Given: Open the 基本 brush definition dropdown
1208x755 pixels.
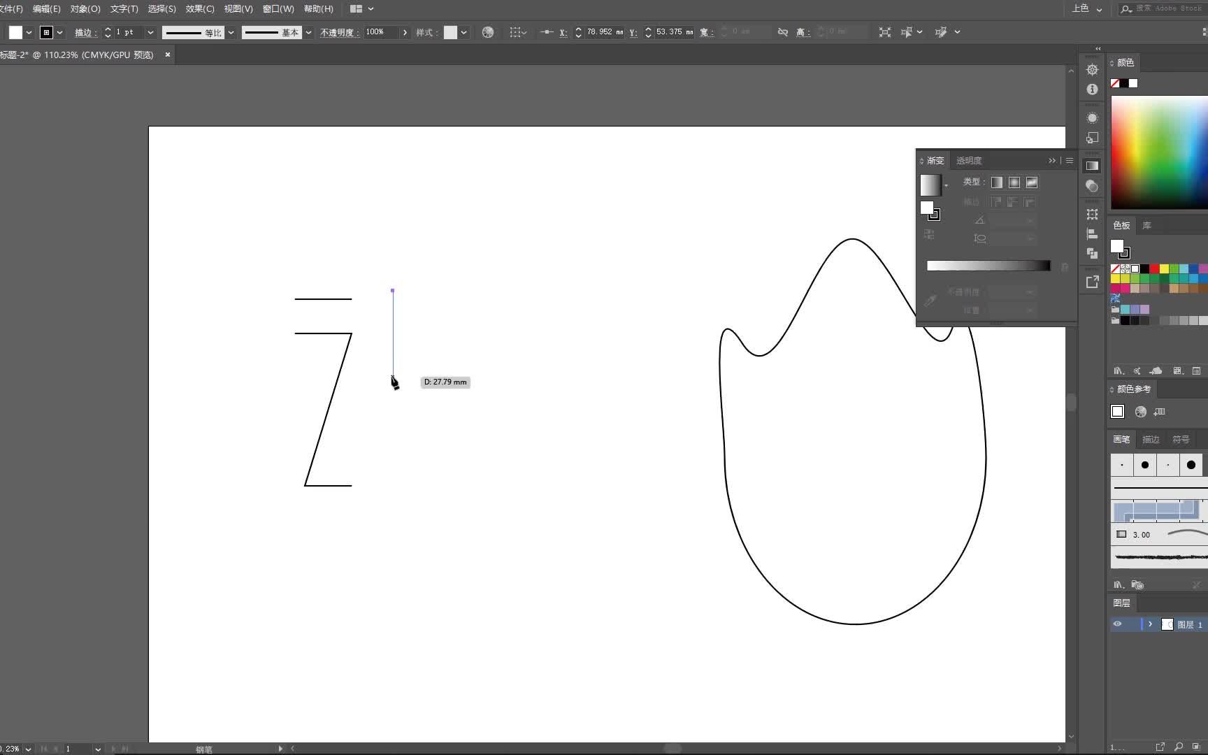Looking at the screenshot, I should 308,32.
